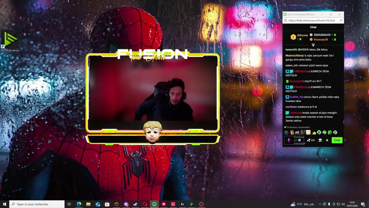The width and height of the screenshot is (369, 208).
Task: Click username hatem03 in chat
Action: tap(291, 50)
